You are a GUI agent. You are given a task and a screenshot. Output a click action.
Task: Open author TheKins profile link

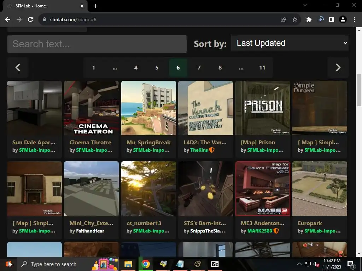199,150
